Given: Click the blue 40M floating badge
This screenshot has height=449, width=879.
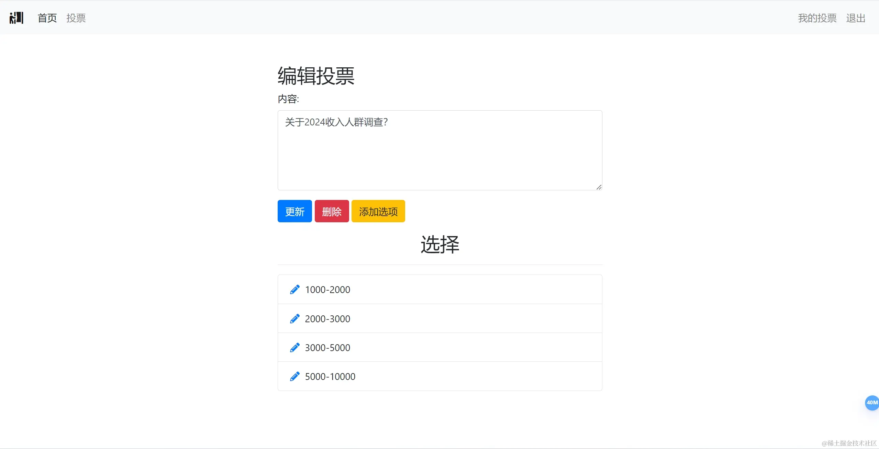Looking at the screenshot, I should (x=872, y=403).
